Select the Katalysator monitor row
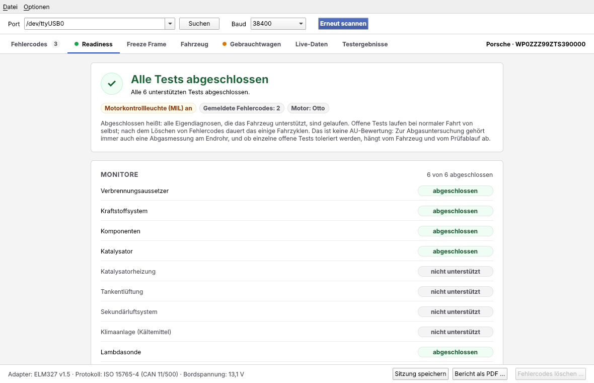The height and width of the screenshot is (383, 594). [297, 251]
